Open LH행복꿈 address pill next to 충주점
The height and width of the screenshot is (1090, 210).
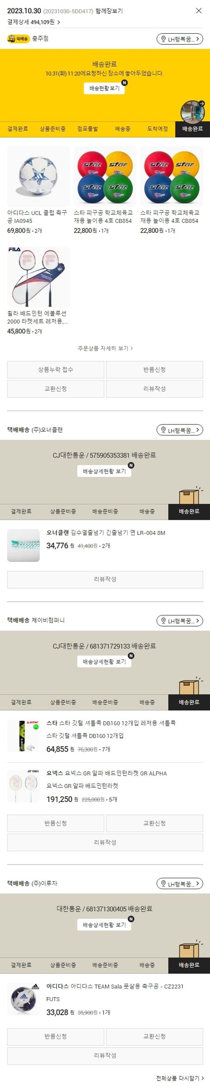click(x=179, y=39)
